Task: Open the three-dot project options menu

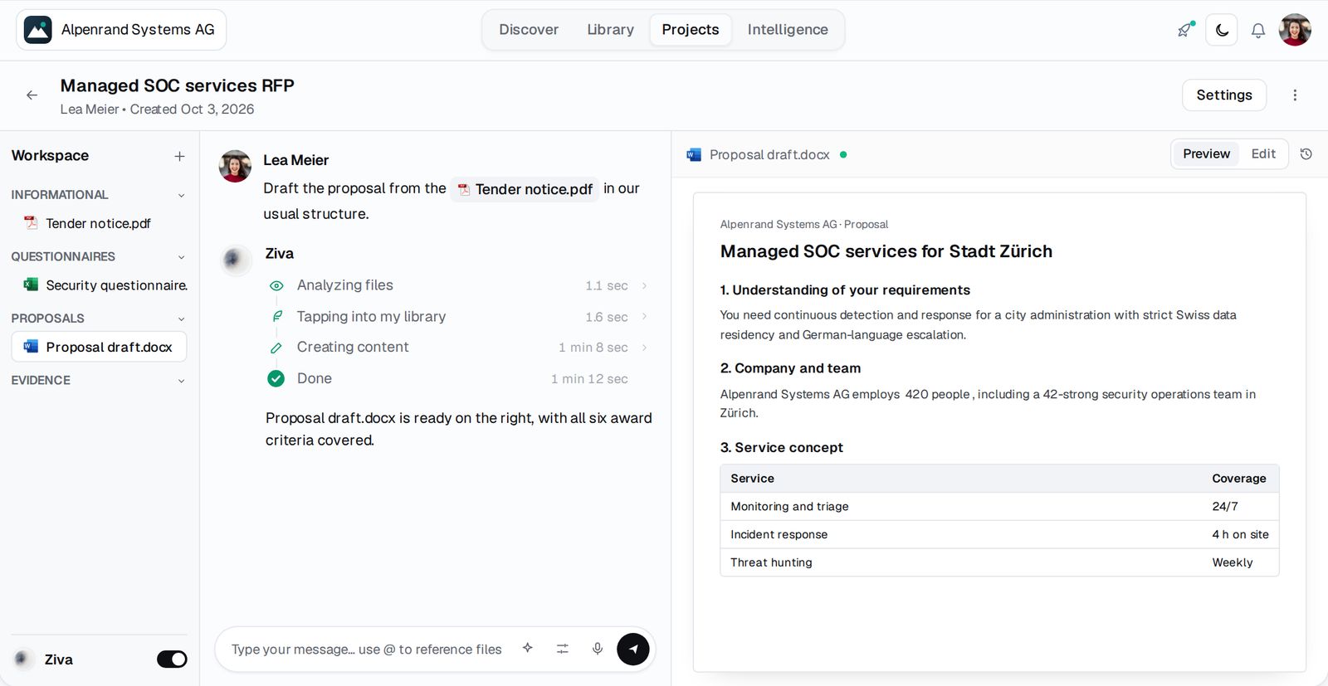Action: [x=1295, y=95]
